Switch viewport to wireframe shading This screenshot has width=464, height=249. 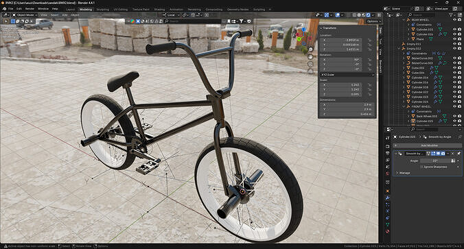[354, 15]
